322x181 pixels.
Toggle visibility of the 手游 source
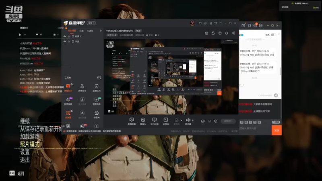coord(65,41)
